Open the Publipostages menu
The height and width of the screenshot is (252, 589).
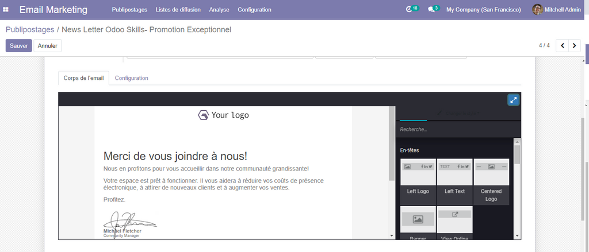click(x=129, y=10)
